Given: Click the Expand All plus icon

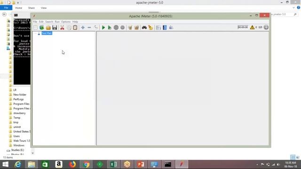Looking at the screenshot, I should (83, 27).
